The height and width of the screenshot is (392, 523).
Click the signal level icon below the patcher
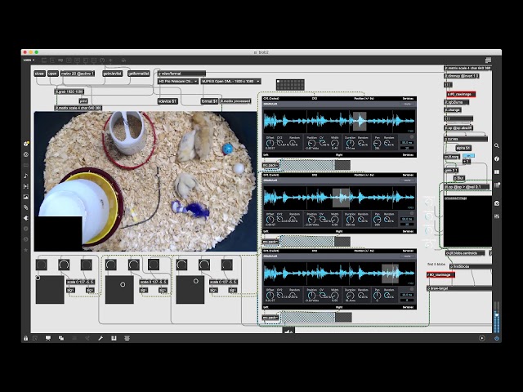tap(288, 330)
